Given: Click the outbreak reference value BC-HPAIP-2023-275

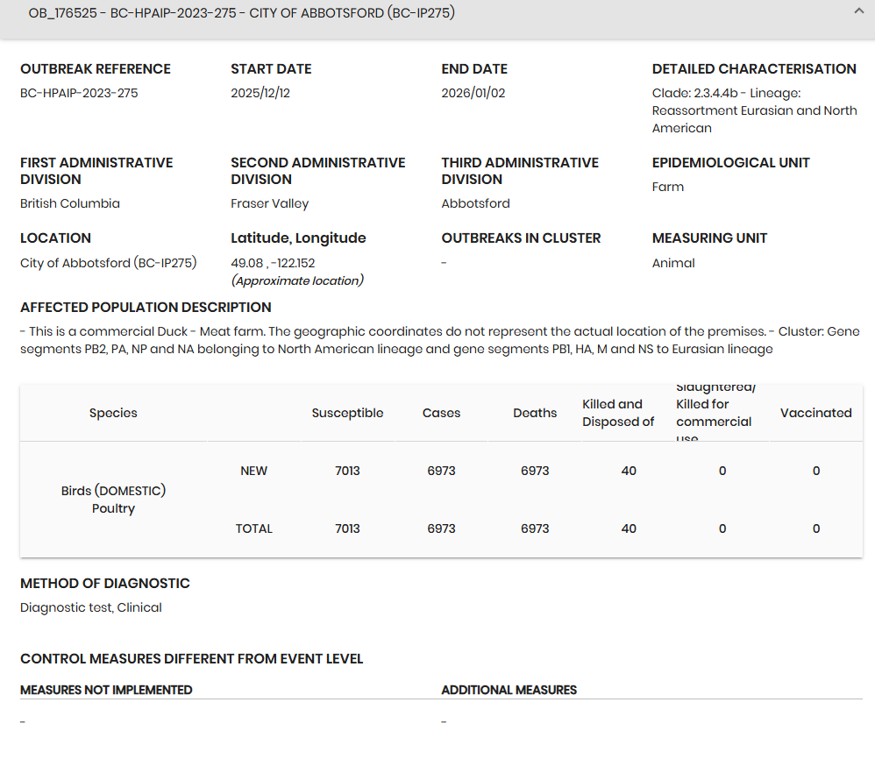Looking at the screenshot, I should (x=79, y=93).
